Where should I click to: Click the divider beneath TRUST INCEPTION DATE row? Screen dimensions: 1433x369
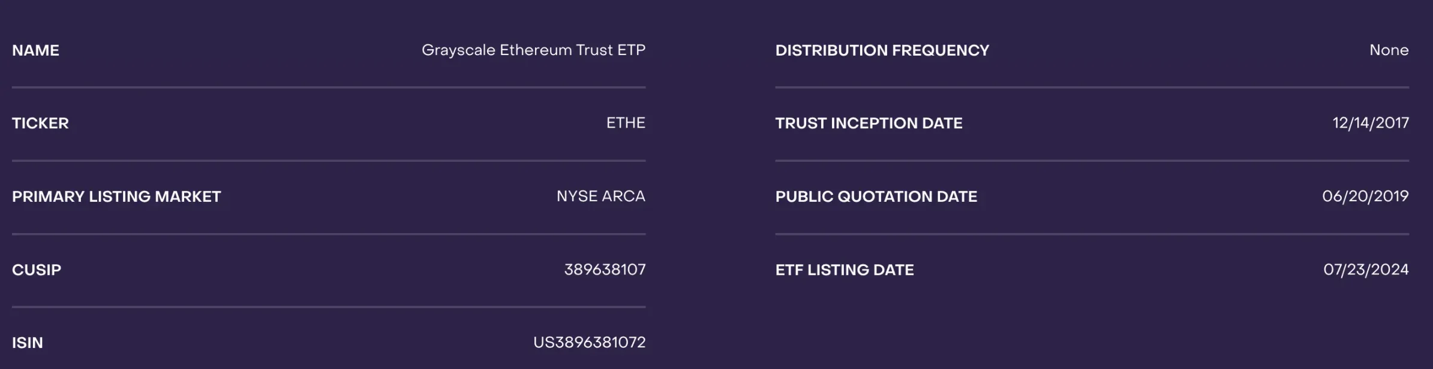coord(1092,161)
